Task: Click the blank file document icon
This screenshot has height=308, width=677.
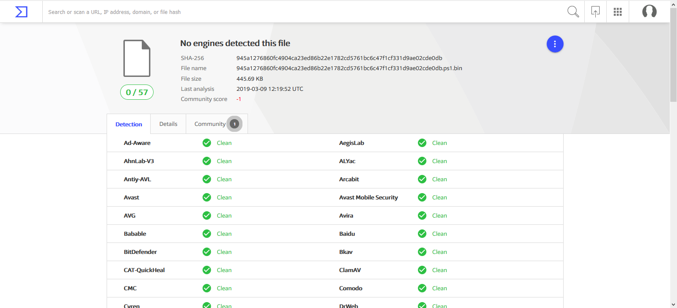Action: (x=137, y=58)
